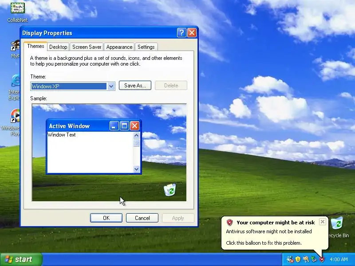Click the third system tray icon
This screenshot has width=355, height=266.
coord(306,259)
